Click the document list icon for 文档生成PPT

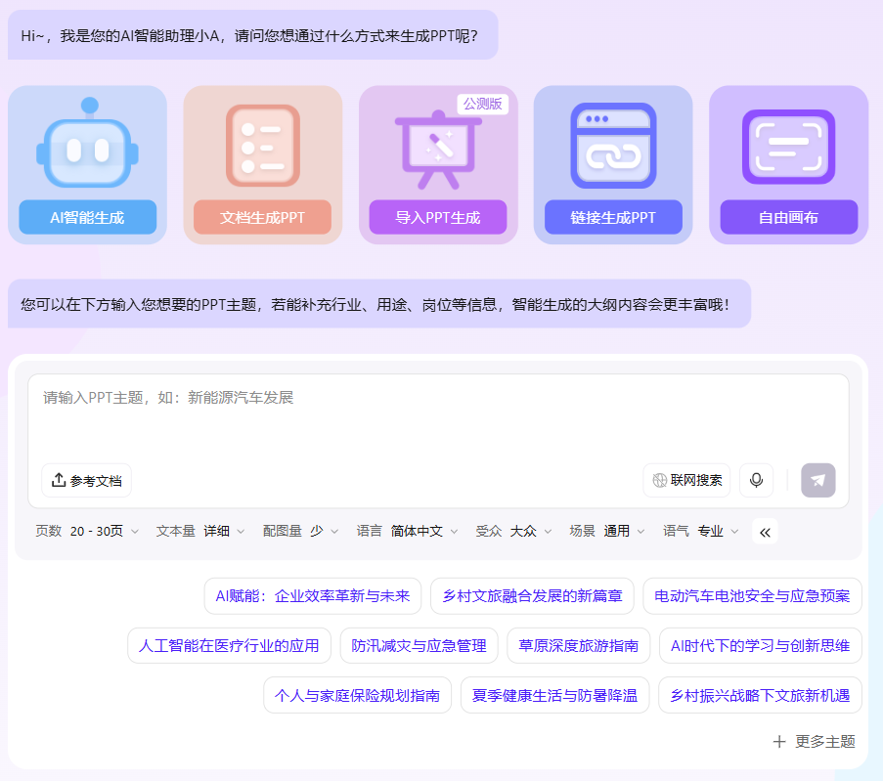(x=262, y=146)
